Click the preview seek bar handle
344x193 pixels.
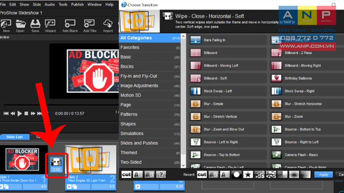(x=4, y=105)
